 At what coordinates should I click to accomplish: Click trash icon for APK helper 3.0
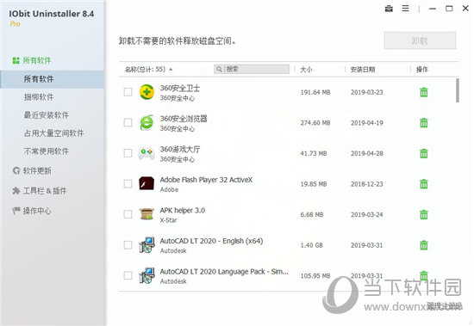(x=424, y=214)
